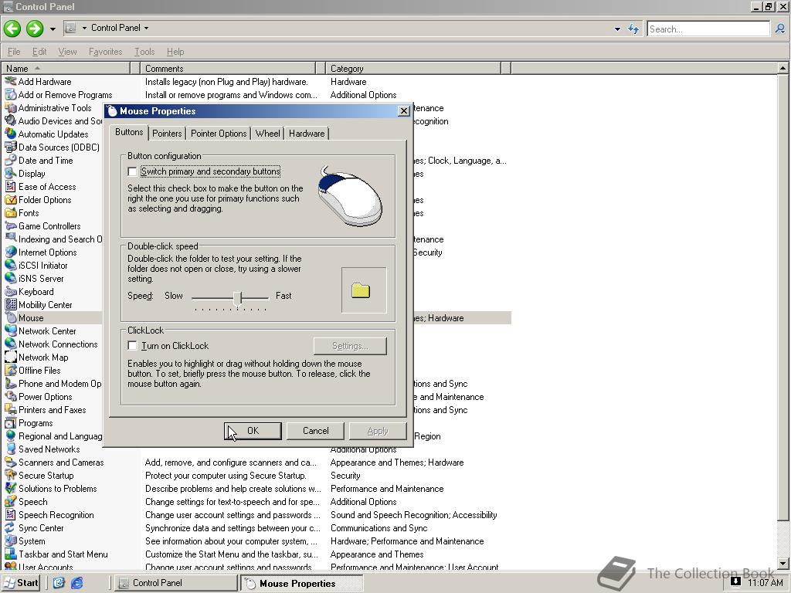Screen dimensions: 791x593
Task: Click the Network Center icon
Action: click(x=10, y=330)
